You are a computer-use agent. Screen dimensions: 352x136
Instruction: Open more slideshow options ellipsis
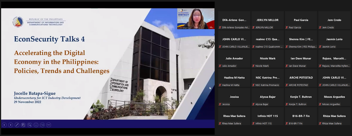(48, 125)
